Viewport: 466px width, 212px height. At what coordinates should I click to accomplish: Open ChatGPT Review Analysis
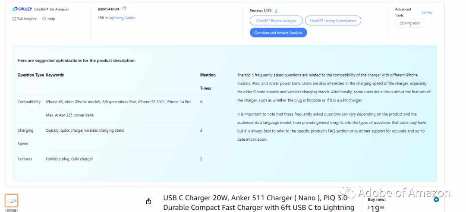click(x=276, y=21)
